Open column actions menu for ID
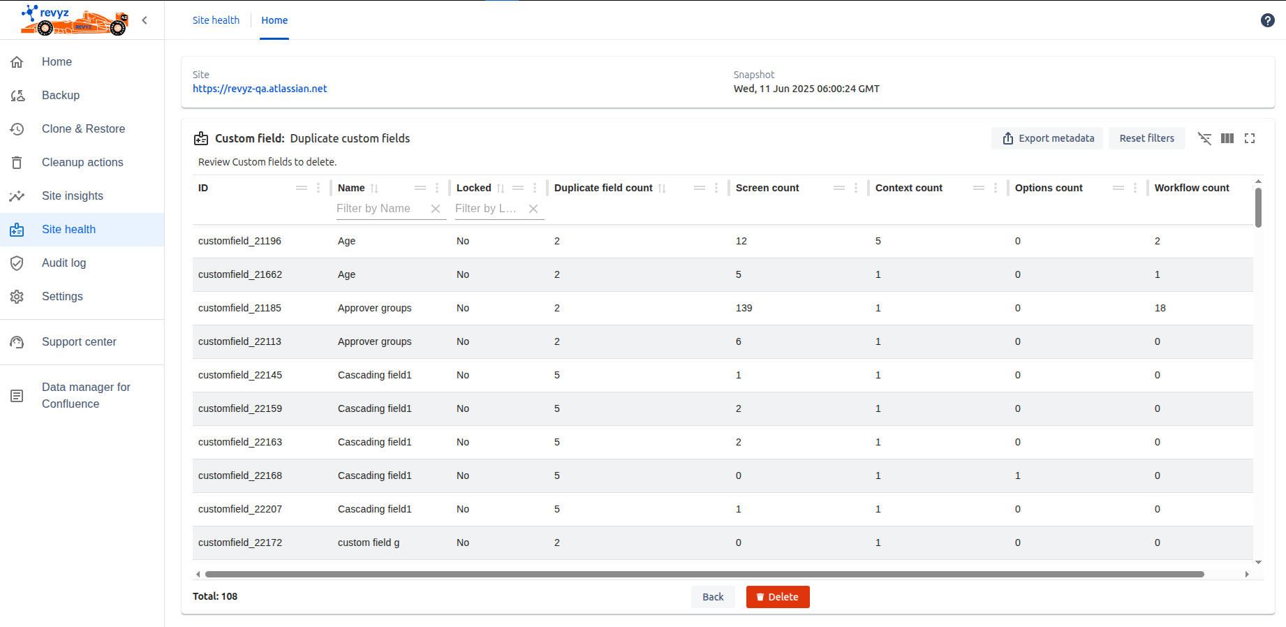Image resolution: width=1286 pixels, height=627 pixels. [318, 189]
